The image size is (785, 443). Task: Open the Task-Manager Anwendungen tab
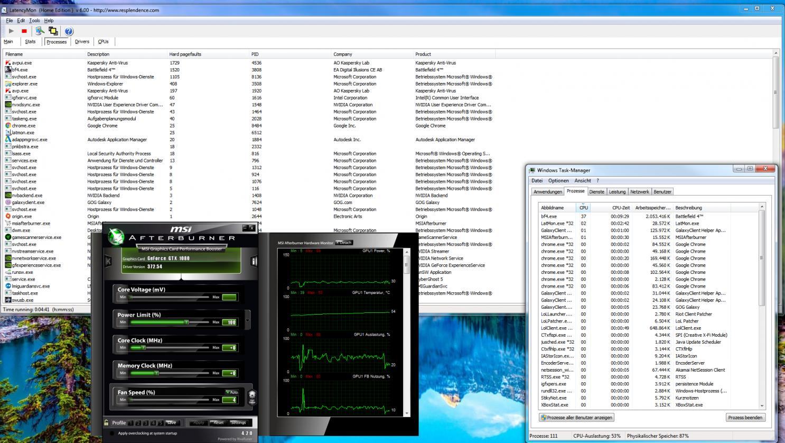coord(548,192)
